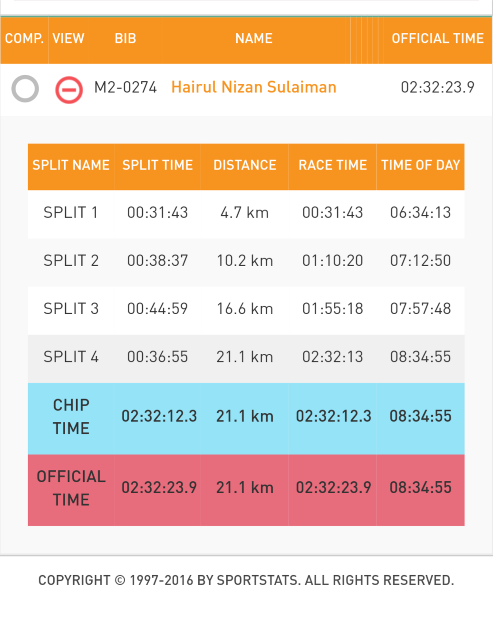This screenshot has height=618, width=493.
Task: Select the TIME OF DAY table header
Action: click(421, 165)
